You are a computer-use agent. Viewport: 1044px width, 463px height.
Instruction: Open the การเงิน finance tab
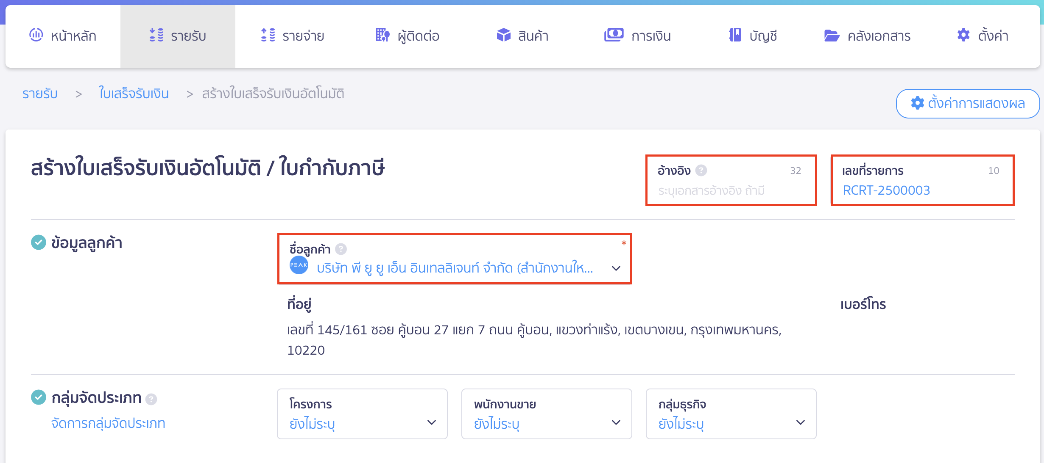coord(637,36)
